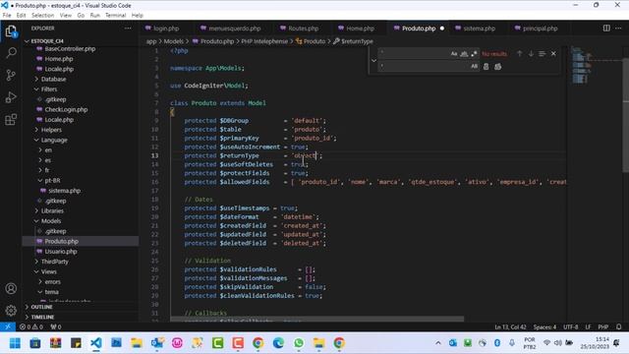Switch to the principal.php tab

click(x=540, y=29)
